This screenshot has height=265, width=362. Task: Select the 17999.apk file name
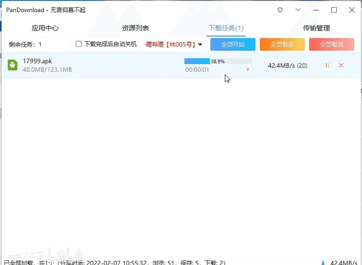[37, 61]
